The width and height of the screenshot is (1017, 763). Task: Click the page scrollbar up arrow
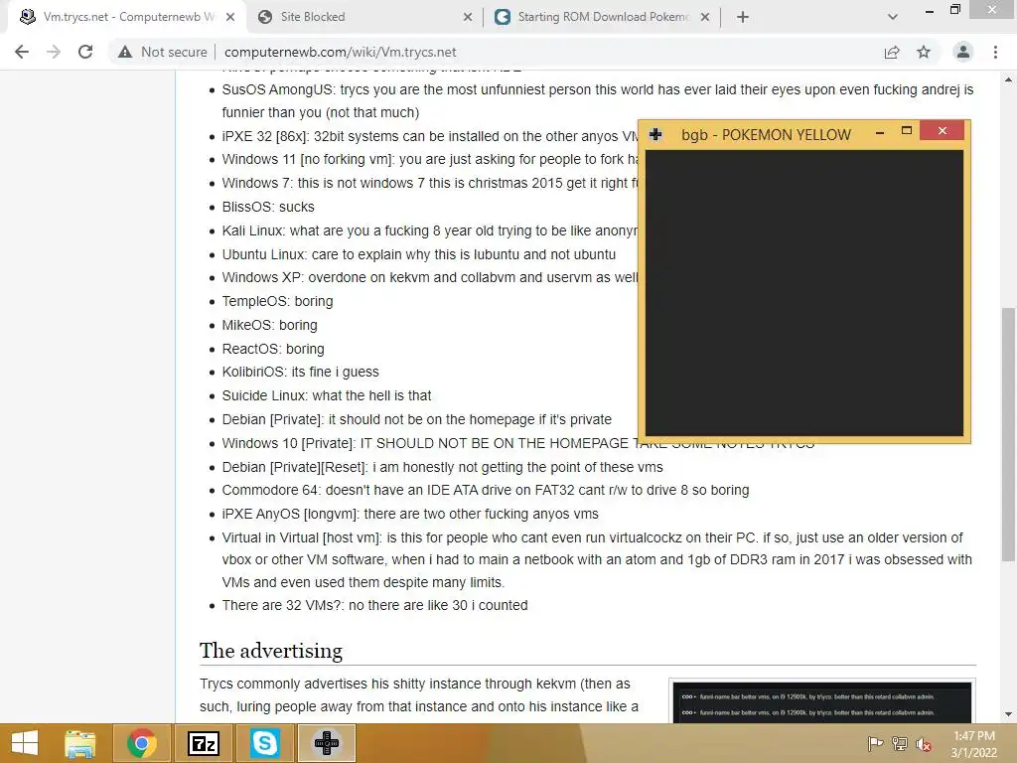tap(1008, 79)
